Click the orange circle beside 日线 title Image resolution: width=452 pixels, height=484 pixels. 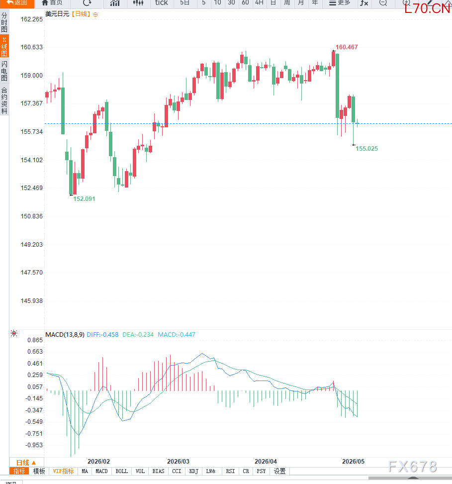(95, 14)
